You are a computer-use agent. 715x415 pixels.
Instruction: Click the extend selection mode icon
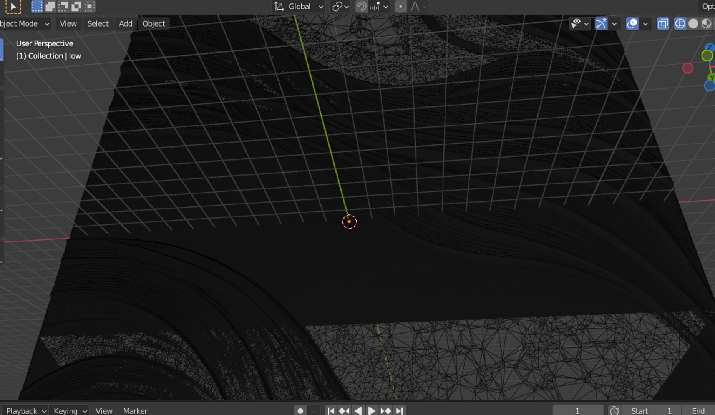coord(50,7)
